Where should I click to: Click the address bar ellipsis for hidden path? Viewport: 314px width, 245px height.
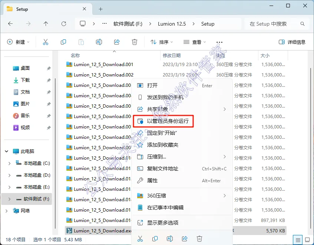pyautogui.click(x=104, y=24)
